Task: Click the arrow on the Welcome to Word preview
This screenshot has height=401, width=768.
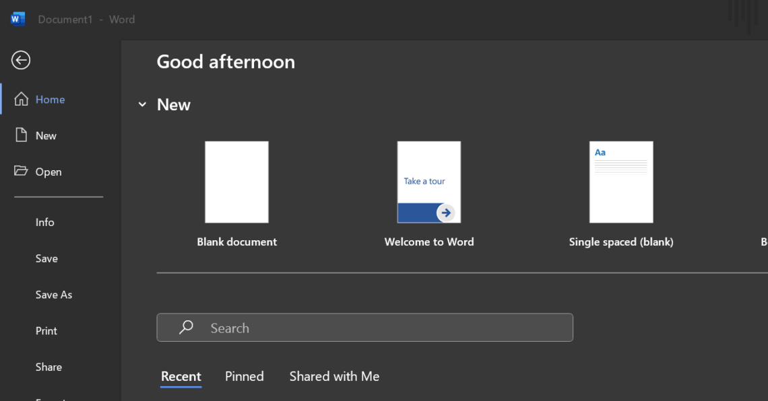Action: click(x=447, y=212)
